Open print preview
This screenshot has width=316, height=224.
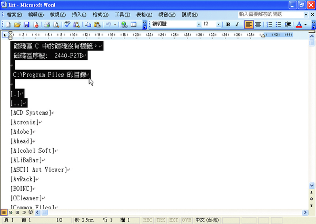[56, 25]
